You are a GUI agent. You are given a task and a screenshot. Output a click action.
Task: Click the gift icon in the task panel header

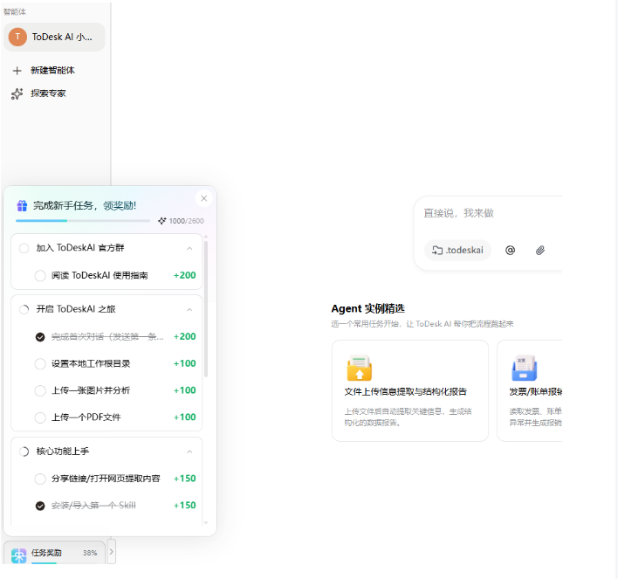[22, 205]
